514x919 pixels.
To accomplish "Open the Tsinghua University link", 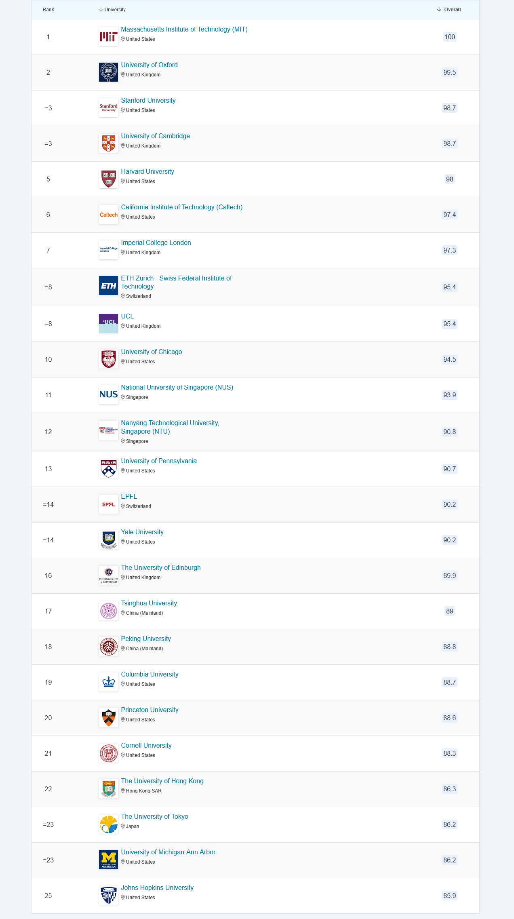I will click(149, 603).
